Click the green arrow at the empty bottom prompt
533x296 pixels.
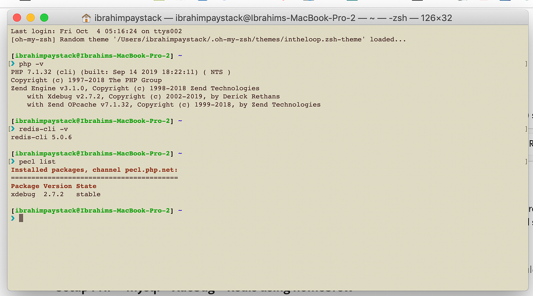click(13, 218)
